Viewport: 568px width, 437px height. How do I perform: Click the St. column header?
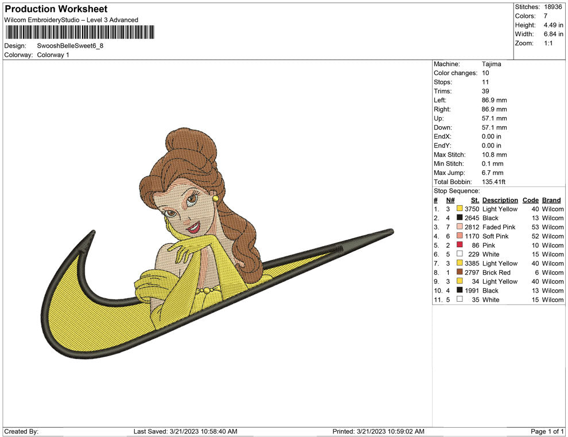pyautogui.click(x=474, y=200)
